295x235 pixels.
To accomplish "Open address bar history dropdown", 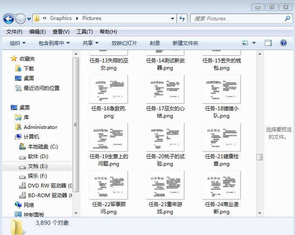I will coord(172,18).
